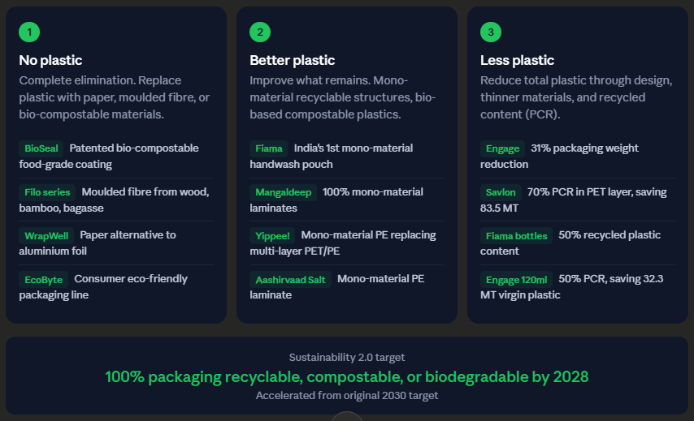The height and width of the screenshot is (421, 694).
Task: Choose the EcoByte tag
Action: [x=44, y=279]
